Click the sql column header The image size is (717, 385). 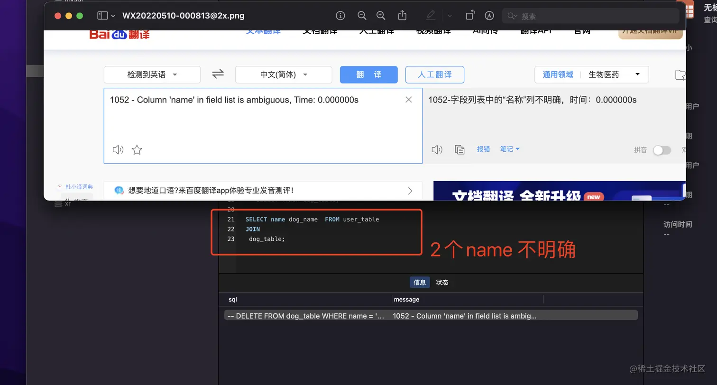click(x=232, y=299)
